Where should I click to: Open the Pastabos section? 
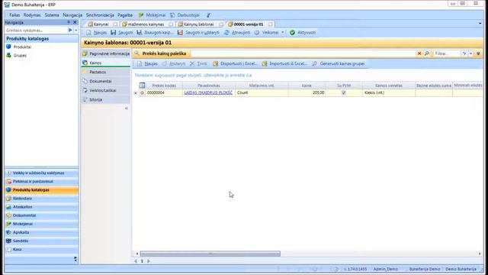[106, 72]
